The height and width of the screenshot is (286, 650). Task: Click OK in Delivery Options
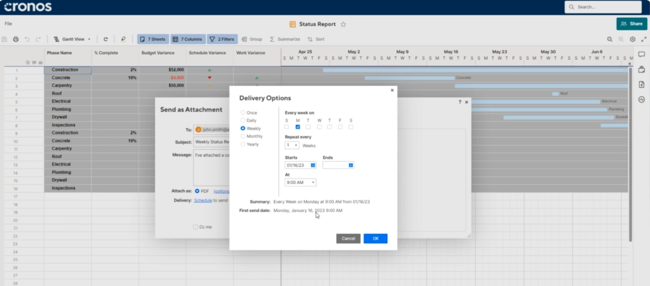376,238
